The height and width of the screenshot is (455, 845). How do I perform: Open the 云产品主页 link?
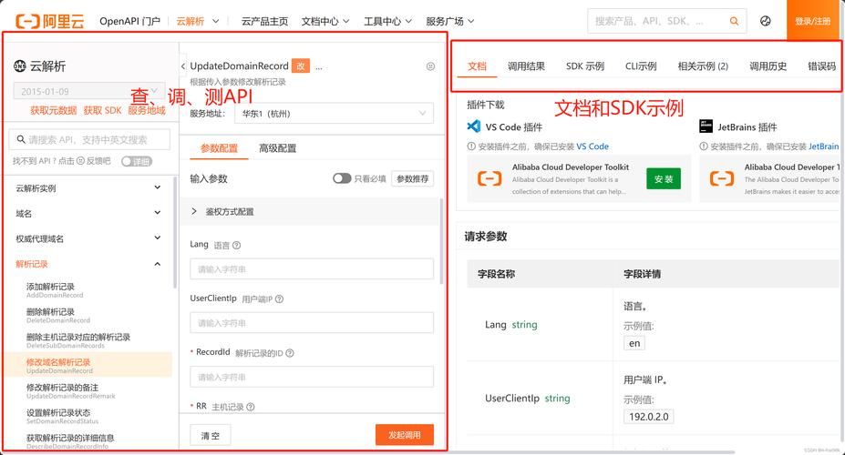click(x=264, y=21)
